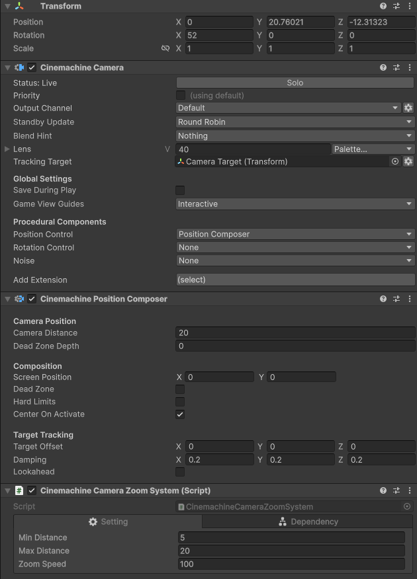The height and width of the screenshot is (579, 417).
Task: Open Standby Update Round Robin dropdown
Action: (295, 122)
